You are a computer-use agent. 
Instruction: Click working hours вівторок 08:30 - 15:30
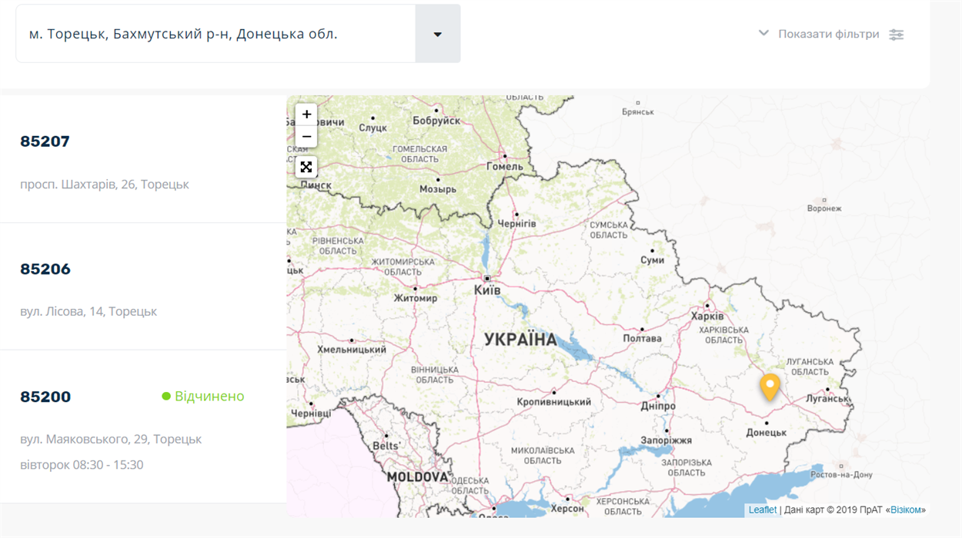pos(82,465)
